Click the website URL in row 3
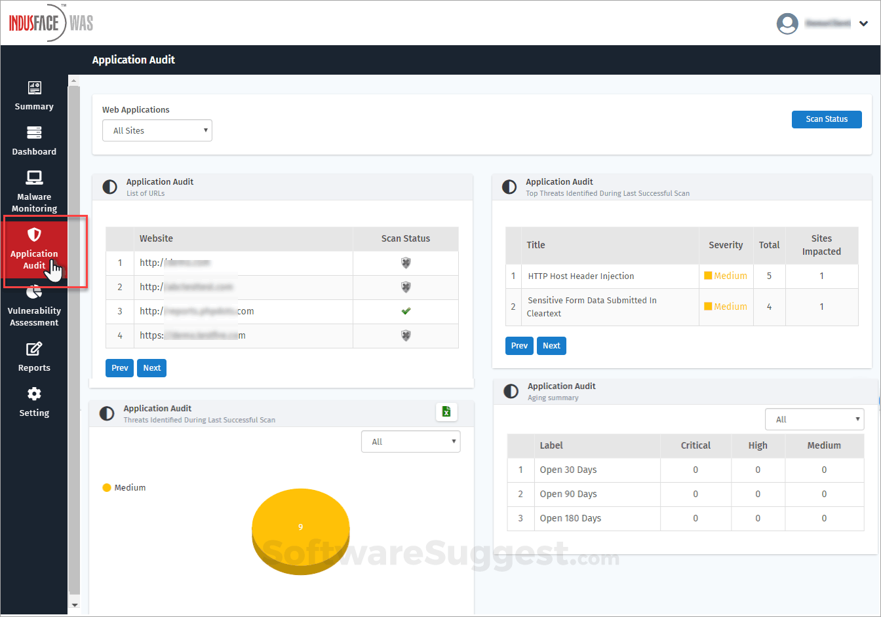The height and width of the screenshot is (617, 881). tap(197, 311)
